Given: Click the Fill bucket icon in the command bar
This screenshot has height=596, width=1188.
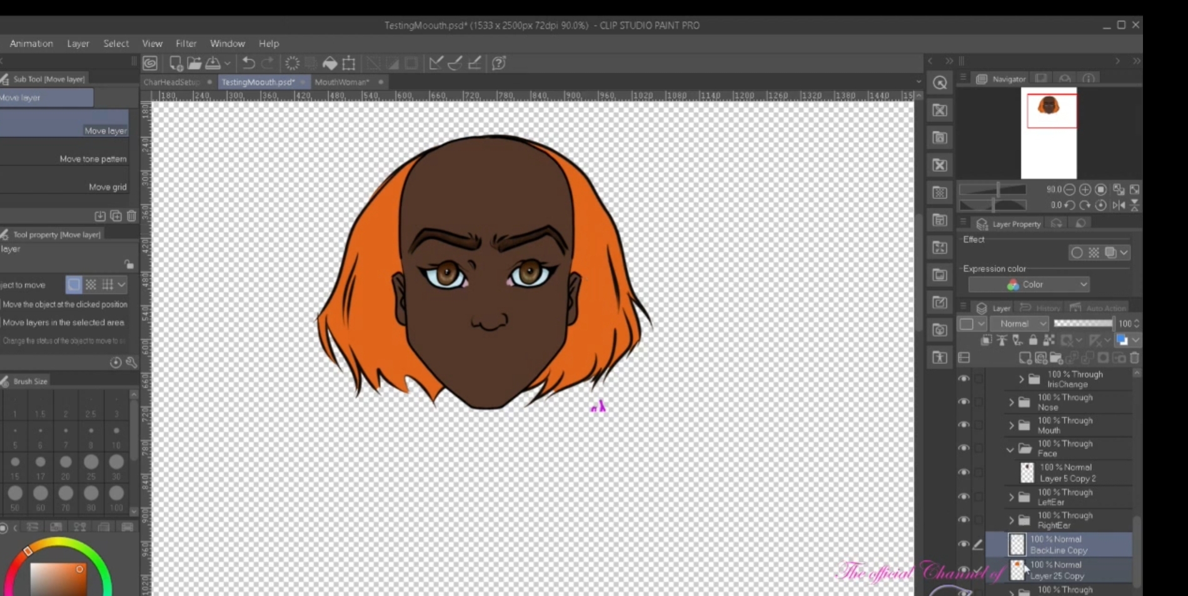Looking at the screenshot, I should (x=330, y=63).
